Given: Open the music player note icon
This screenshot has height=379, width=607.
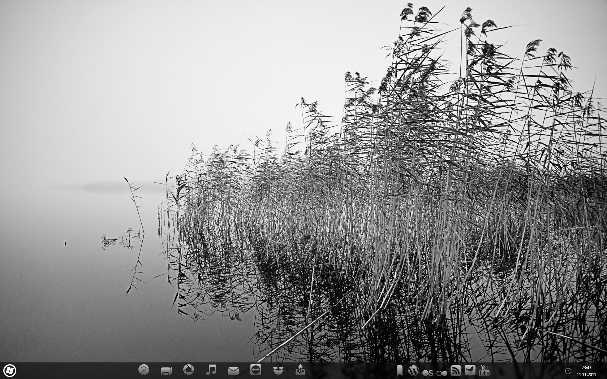Looking at the screenshot, I should click(211, 370).
